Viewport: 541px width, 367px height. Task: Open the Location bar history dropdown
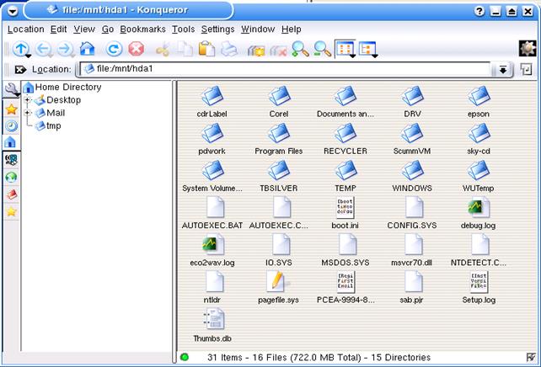tap(504, 70)
